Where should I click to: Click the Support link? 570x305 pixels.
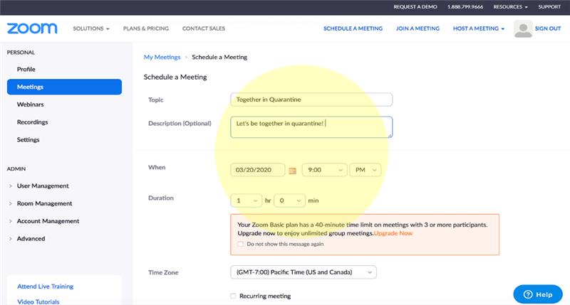(x=549, y=7)
